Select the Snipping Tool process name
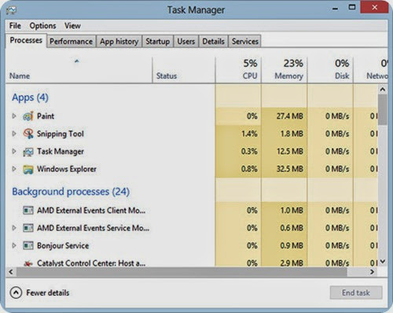This screenshot has width=393, height=313. 61,134
